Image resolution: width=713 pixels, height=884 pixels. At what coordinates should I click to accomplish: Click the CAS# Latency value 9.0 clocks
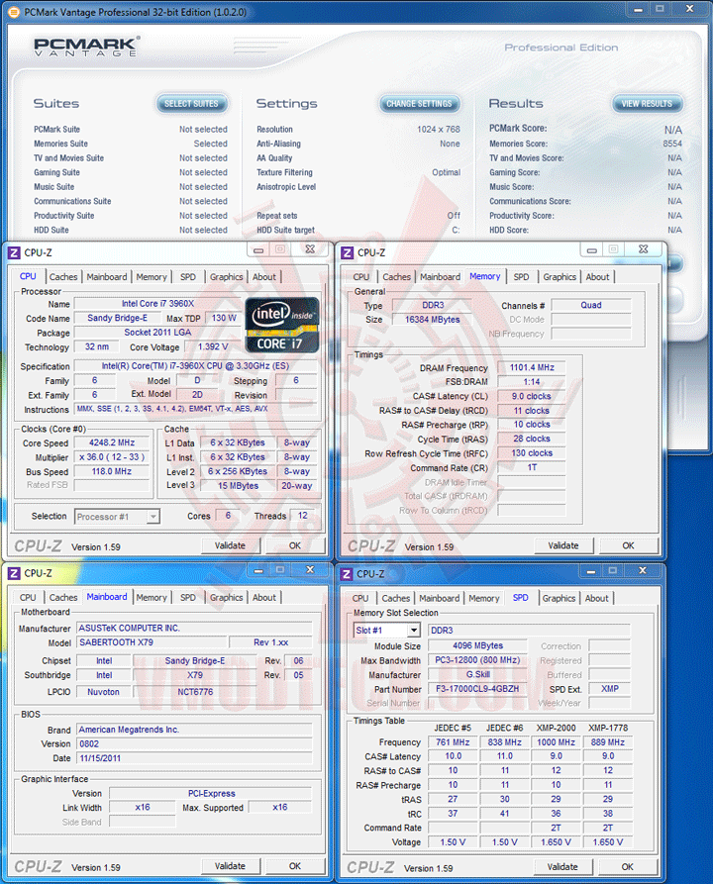pos(532,396)
